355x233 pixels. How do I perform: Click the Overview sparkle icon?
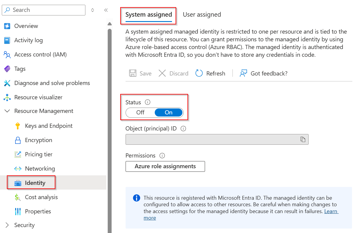click(x=7, y=26)
